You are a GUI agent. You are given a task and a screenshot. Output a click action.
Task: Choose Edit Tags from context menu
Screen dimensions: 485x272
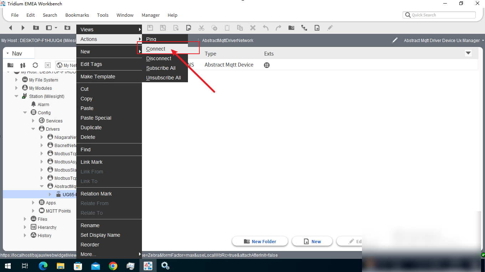109,64
